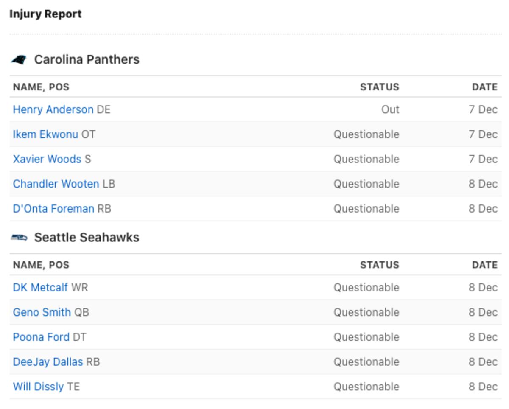Click the "Out" status for Henry Anderson
Screen dimensions: 509x409
click(x=390, y=109)
